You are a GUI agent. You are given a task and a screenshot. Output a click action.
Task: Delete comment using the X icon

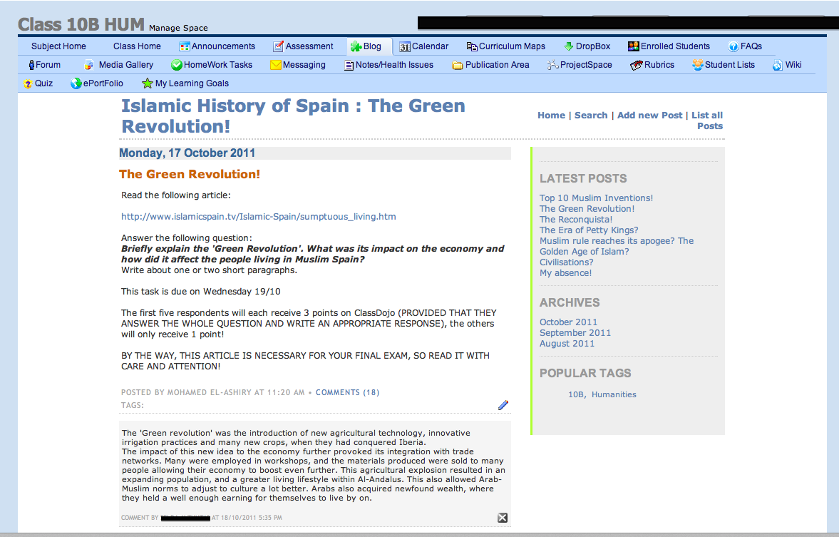click(x=503, y=518)
